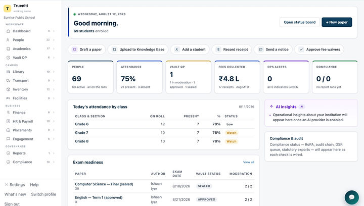Open the Vault QP summary card
364x206 pixels.
(x=188, y=77)
